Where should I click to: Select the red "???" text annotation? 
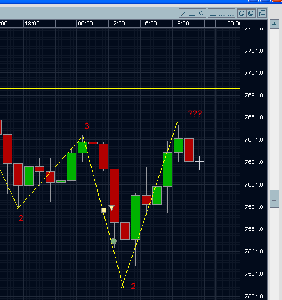click(195, 113)
